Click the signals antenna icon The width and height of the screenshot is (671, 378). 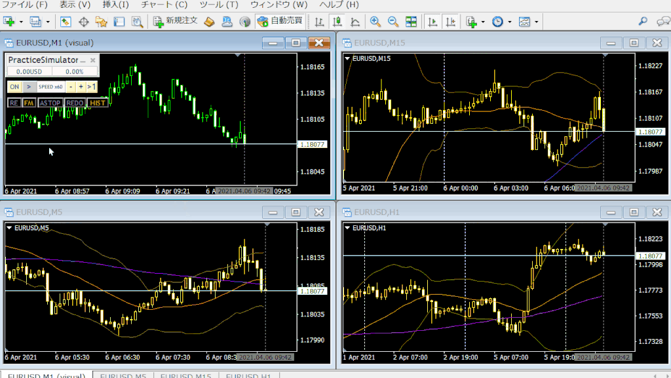tap(245, 22)
